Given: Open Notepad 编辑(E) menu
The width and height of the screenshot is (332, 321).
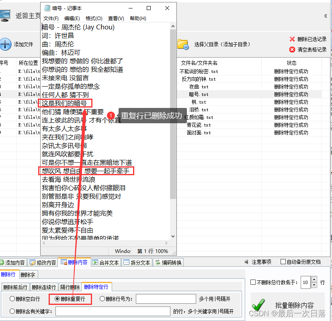Looking at the screenshot, I should pos(72,19).
